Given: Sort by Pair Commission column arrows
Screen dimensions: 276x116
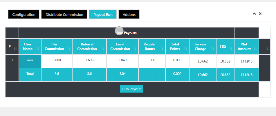Looking at the screenshot, I should pos(68,49).
